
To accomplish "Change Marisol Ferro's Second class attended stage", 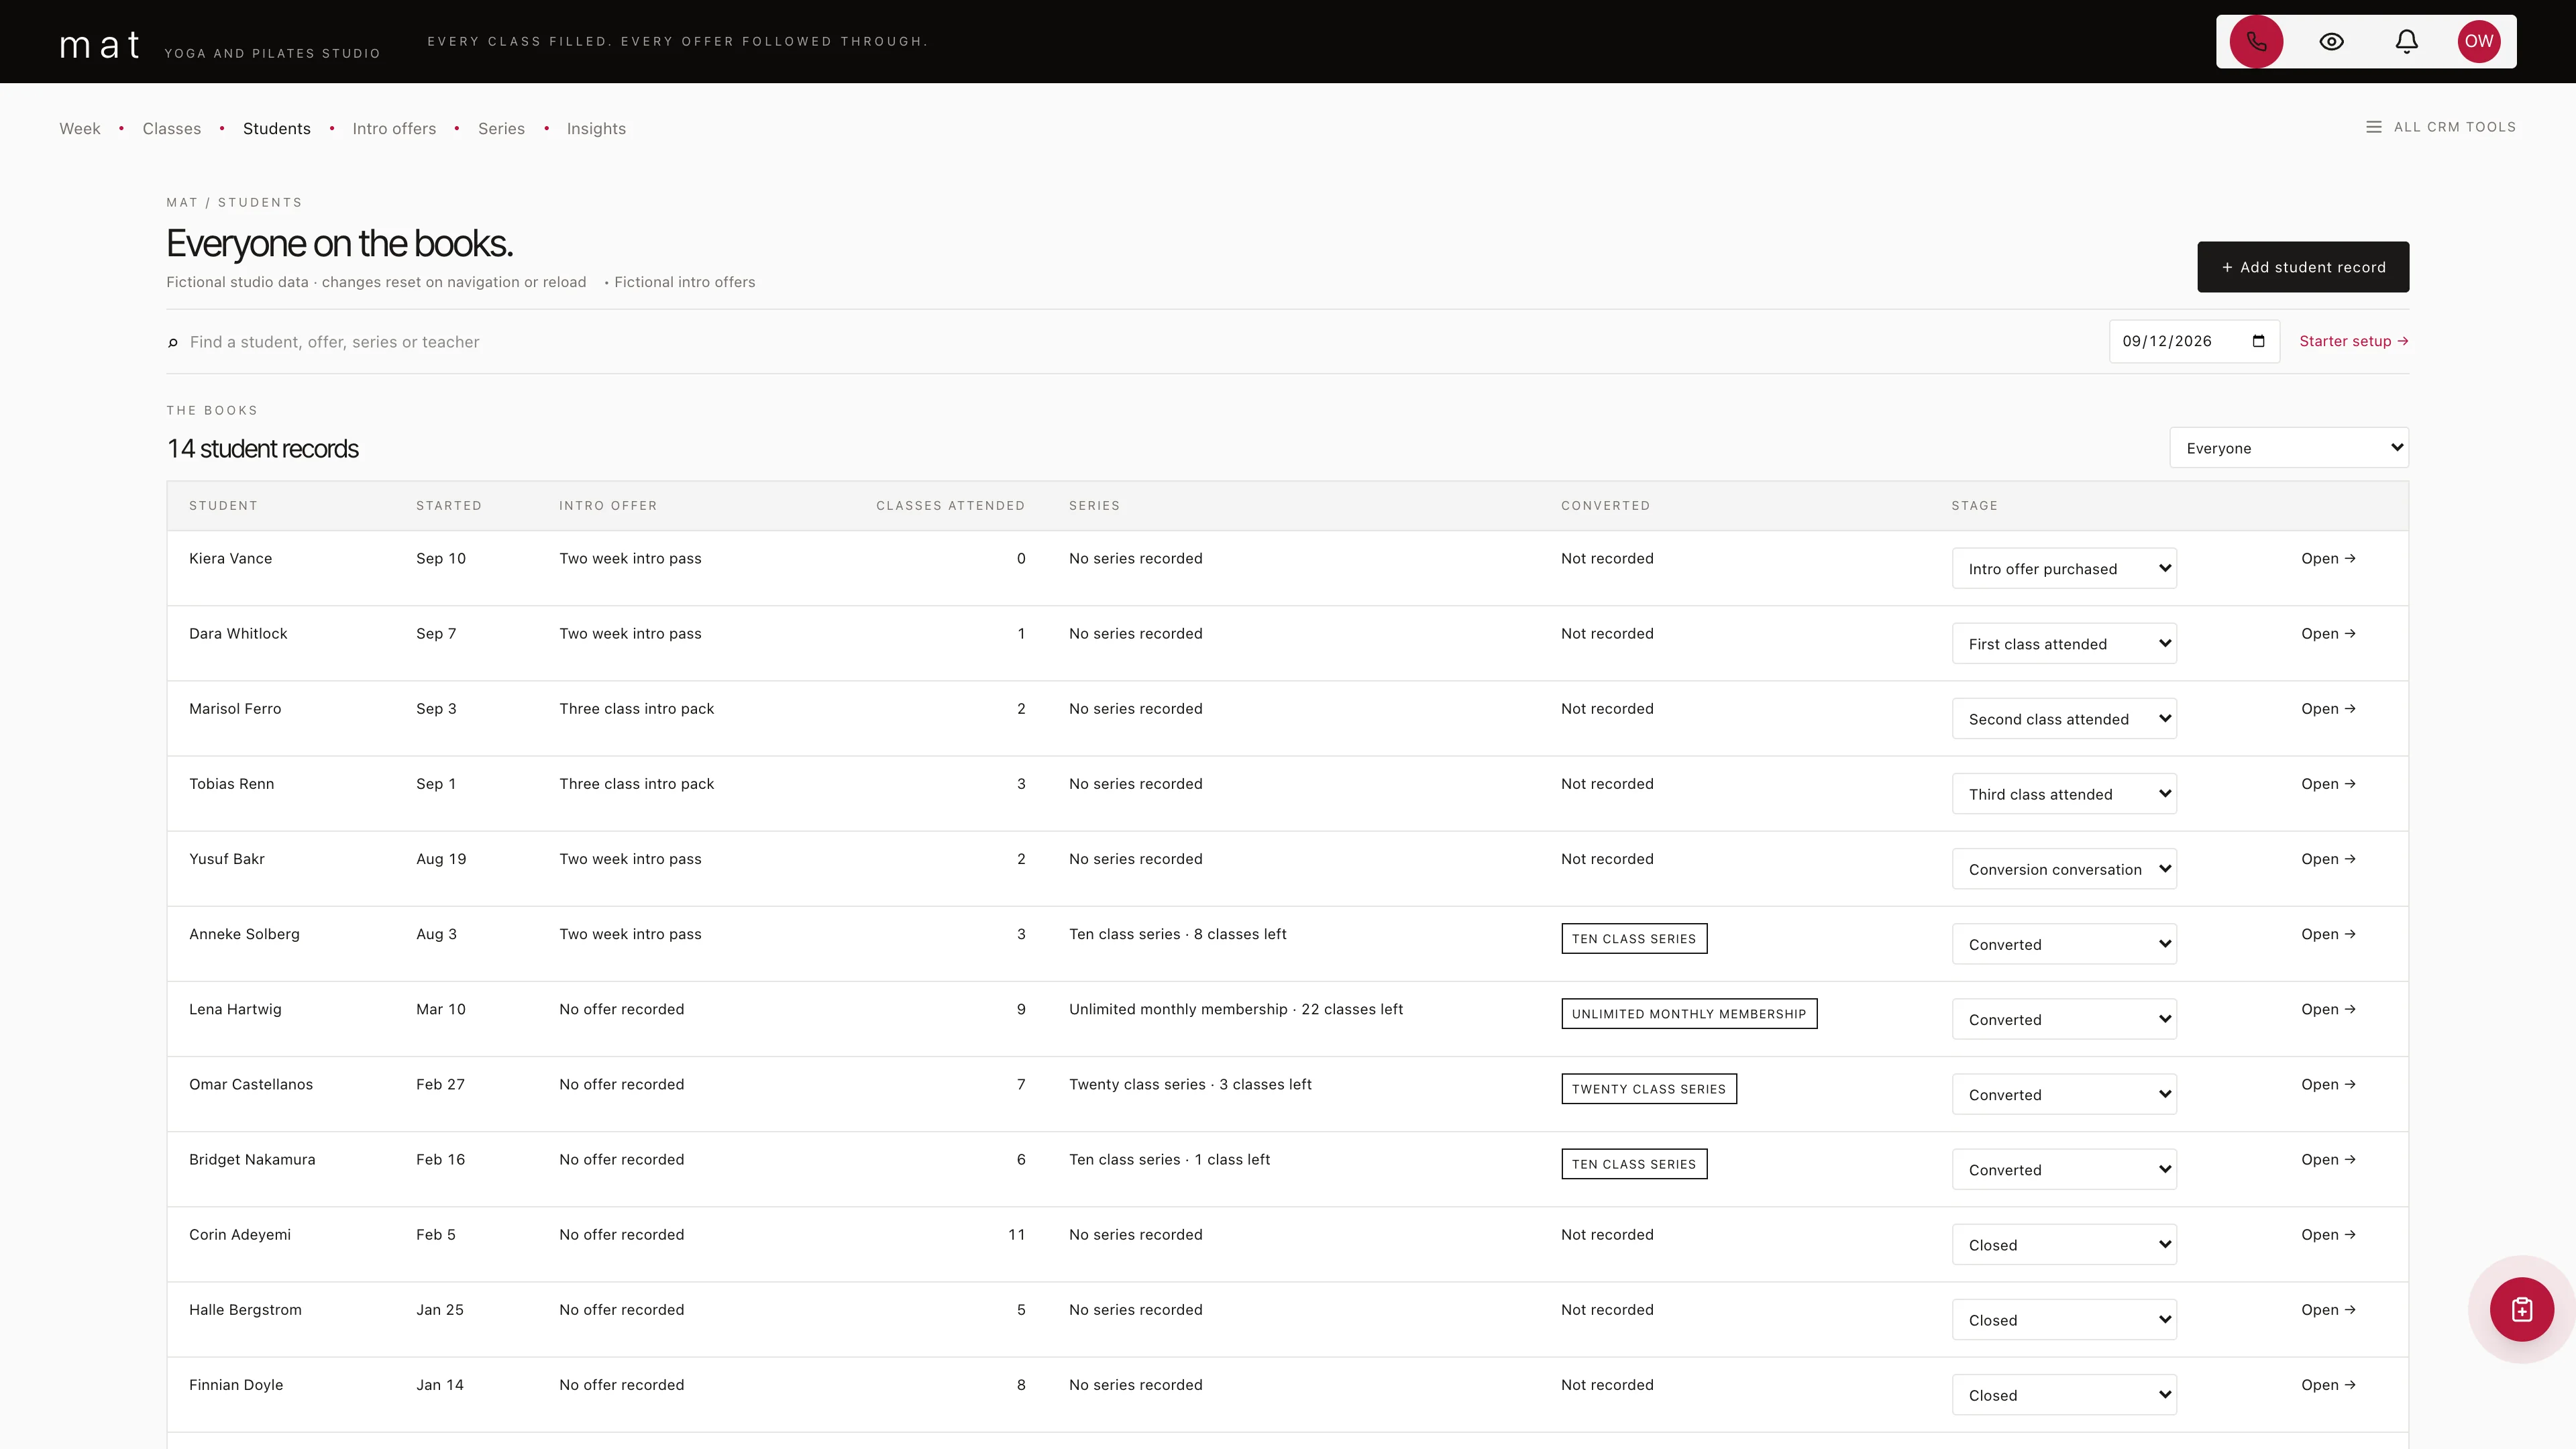I will coord(2064,719).
